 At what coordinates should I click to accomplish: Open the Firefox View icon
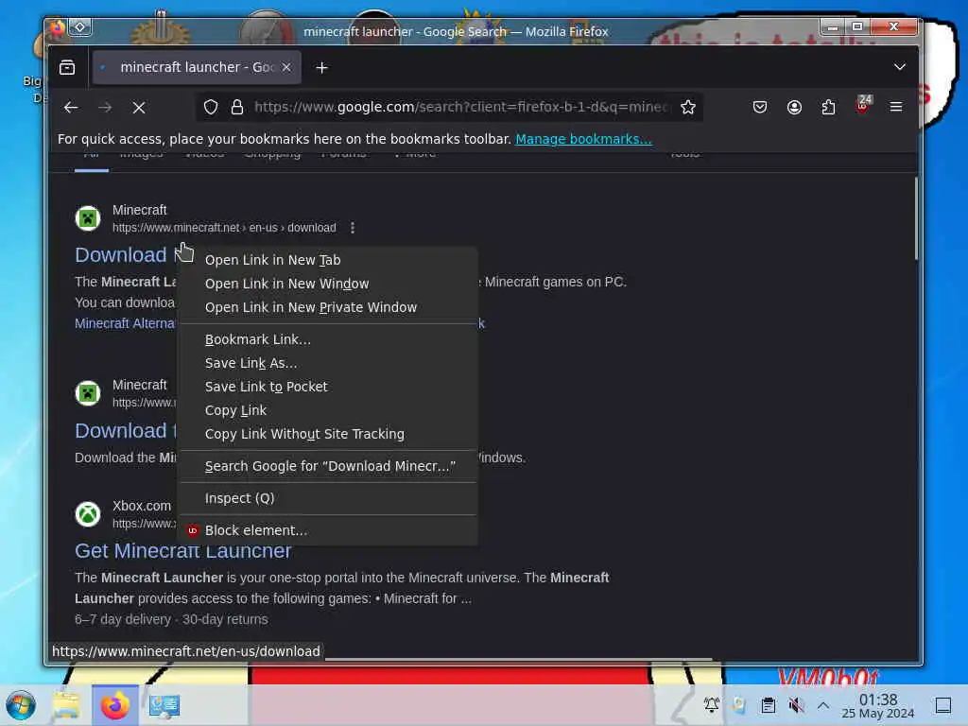pyautogui.click(x=67, y=67)
